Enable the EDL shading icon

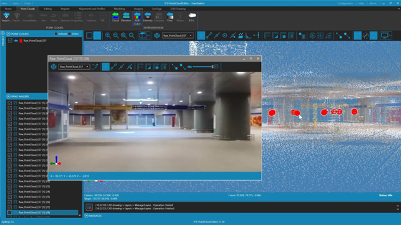point(192,17)
